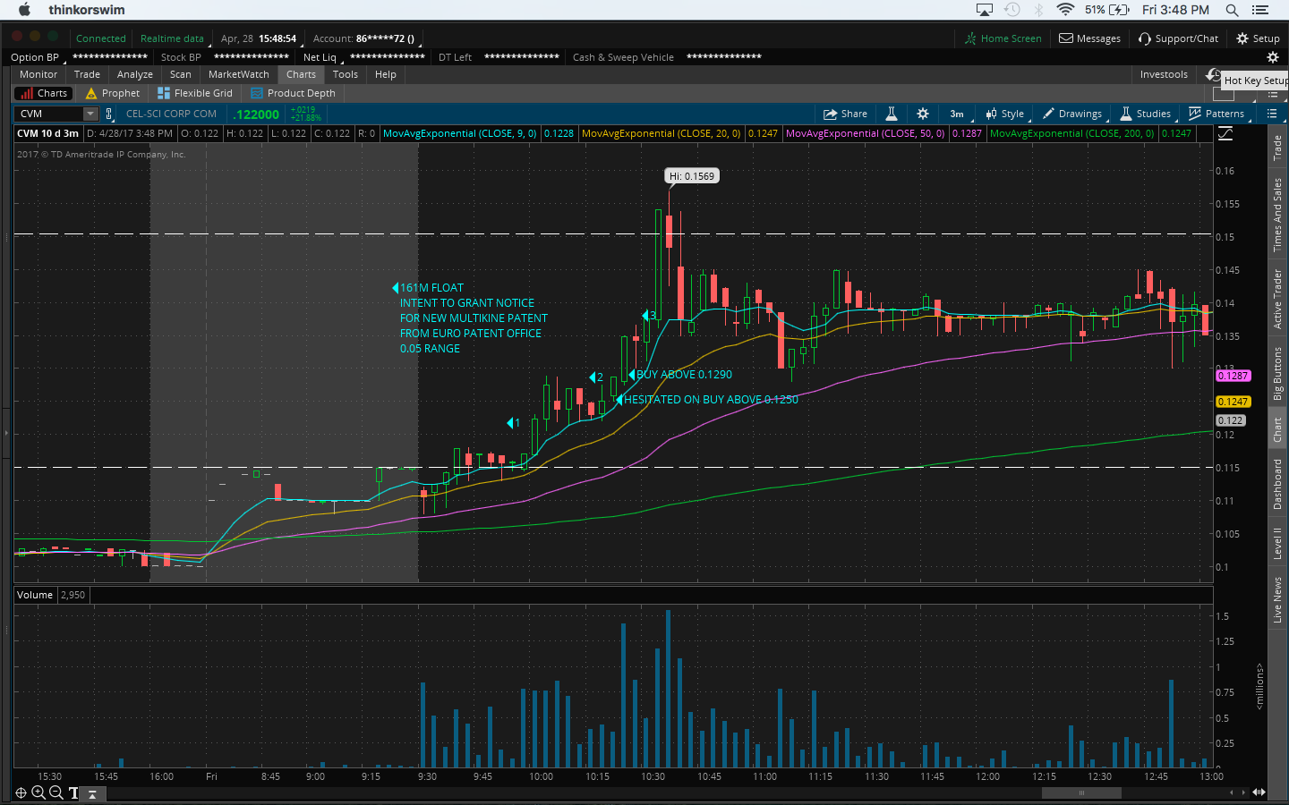This screenshot has height=805, width=1289.
Task: Open the chart scale line icon
Action: (1225, 133)
